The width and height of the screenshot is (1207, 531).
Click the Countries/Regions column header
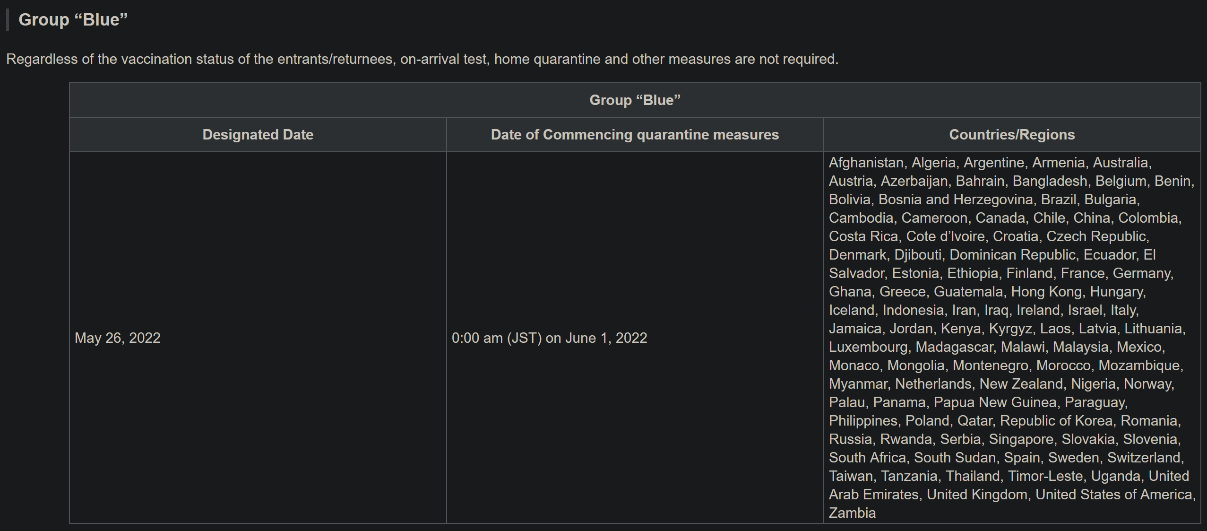click(x=1011, y=135)
